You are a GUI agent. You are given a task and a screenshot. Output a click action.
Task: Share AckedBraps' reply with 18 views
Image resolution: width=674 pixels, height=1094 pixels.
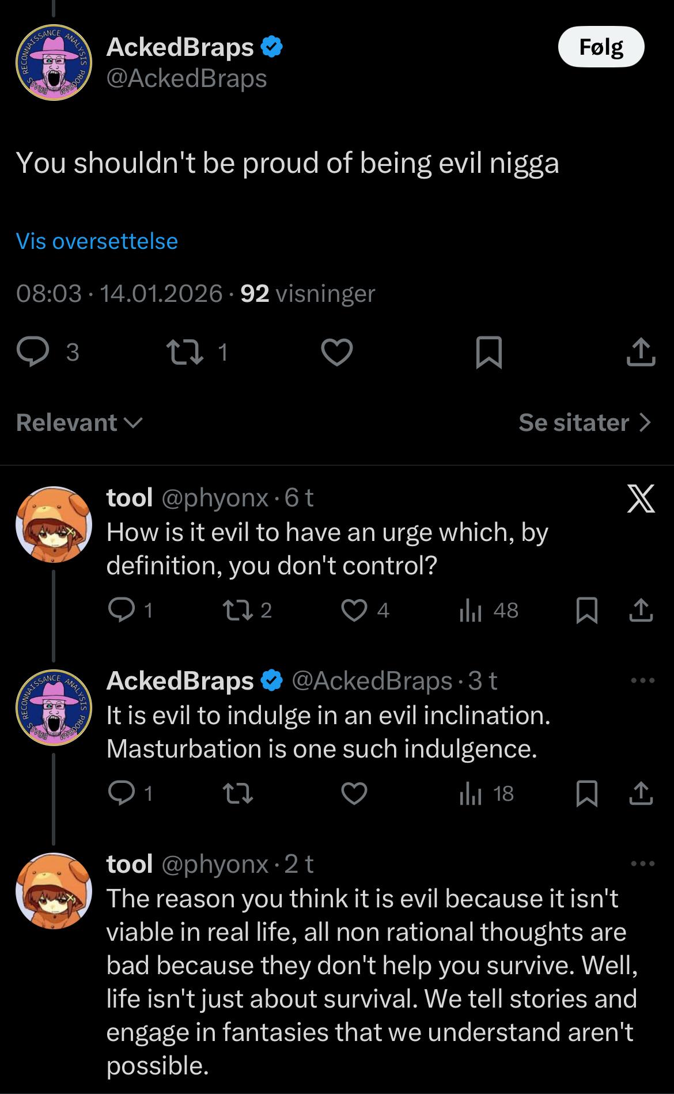pyautogui.click(x=641, y=794)
